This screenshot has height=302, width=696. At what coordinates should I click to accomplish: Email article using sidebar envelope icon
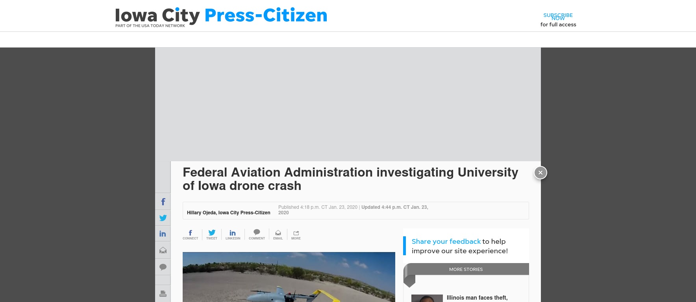(x=163, y=250)
